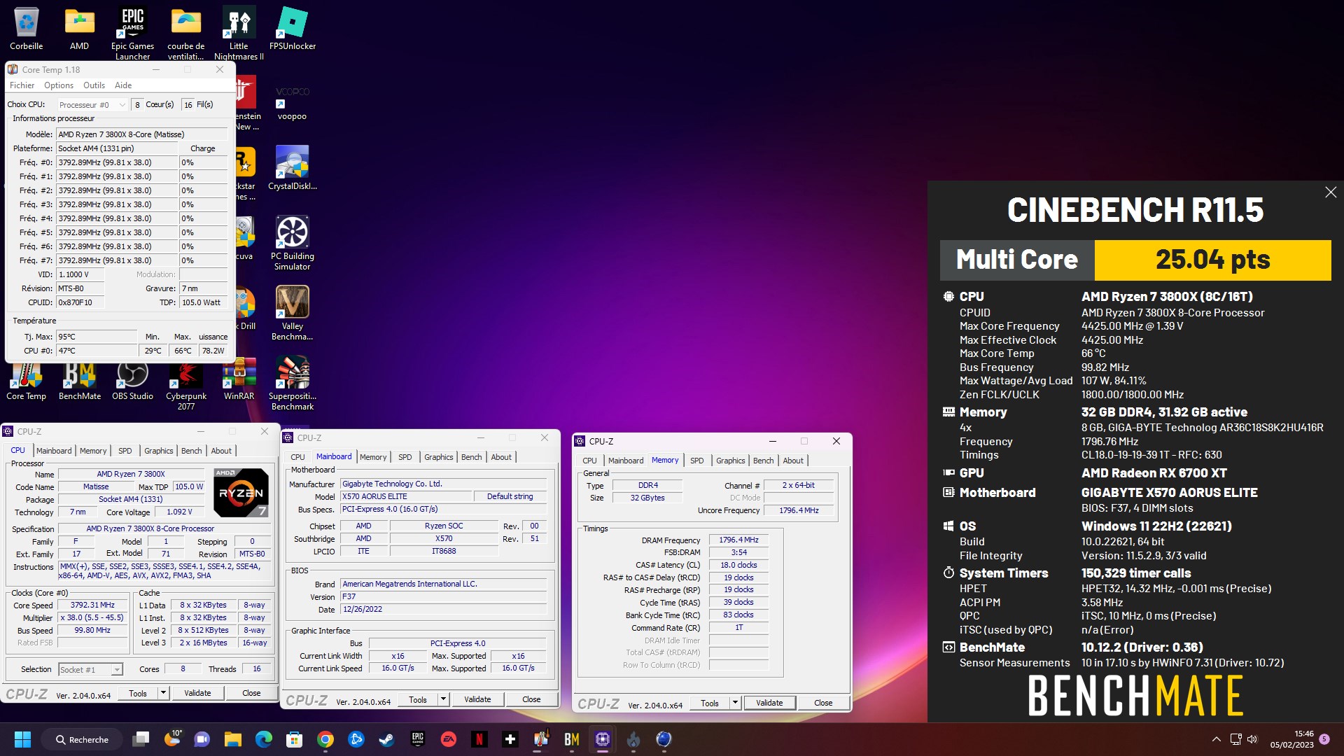Open the Choix CPU processor dropdown
The image size is (1344, 756).
pos(92,105)
